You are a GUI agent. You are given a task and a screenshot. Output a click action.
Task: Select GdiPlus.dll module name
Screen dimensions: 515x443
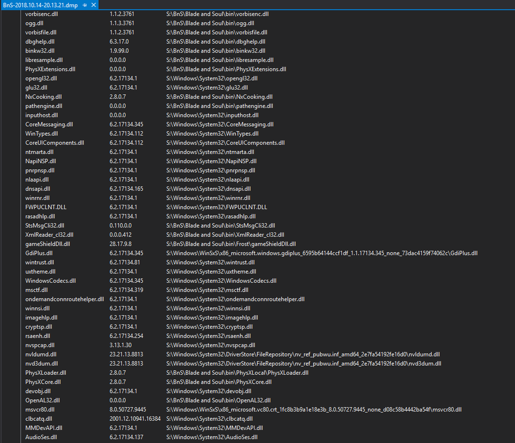coord(39,253)
